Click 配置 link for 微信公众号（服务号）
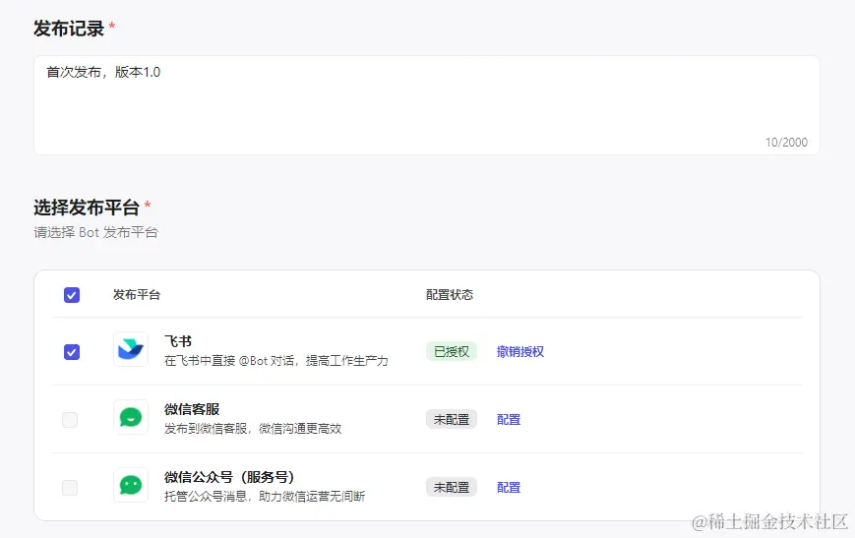 509,487
